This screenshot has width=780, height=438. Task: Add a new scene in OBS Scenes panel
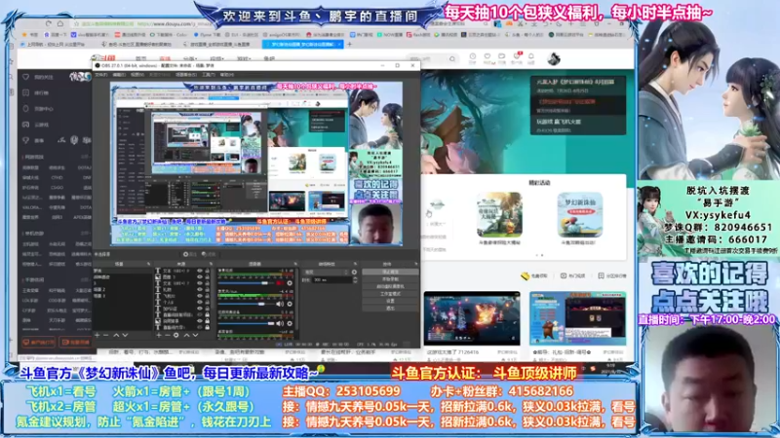[97, 335]
